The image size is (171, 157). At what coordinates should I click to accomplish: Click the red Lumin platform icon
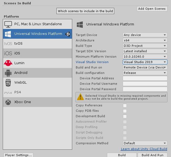(x=8, y=63)
